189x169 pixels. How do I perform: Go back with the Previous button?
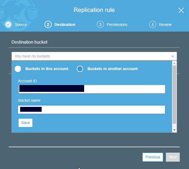coord(153,157)
